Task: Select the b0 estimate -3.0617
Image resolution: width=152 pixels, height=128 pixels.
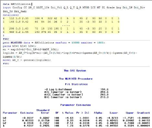Action: pyautogui.click(x=28, y=118)
